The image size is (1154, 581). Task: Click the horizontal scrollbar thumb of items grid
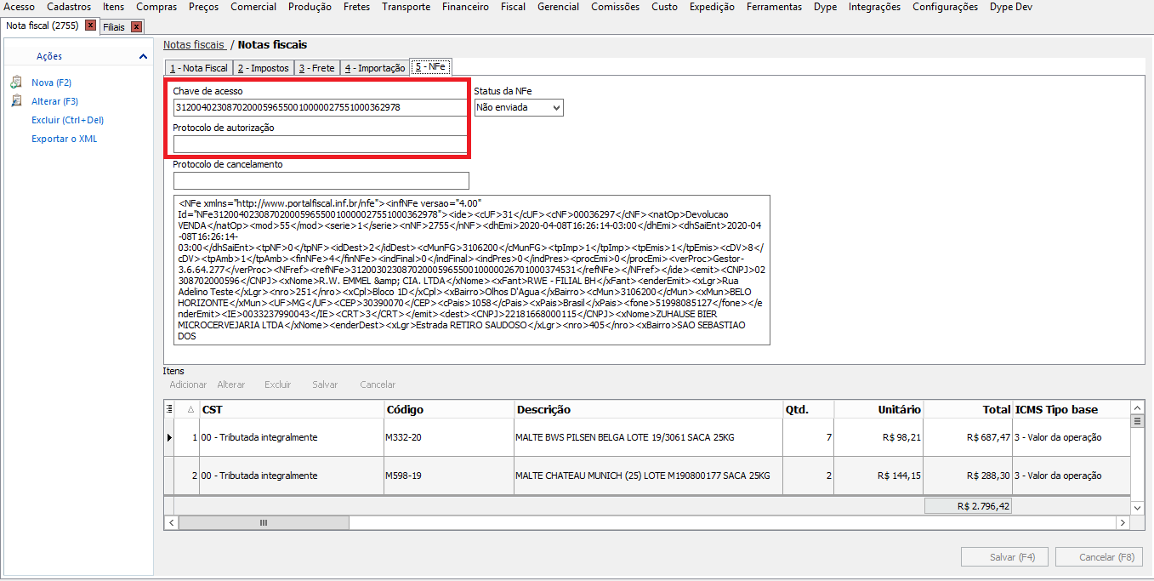[x=262, y=522]
